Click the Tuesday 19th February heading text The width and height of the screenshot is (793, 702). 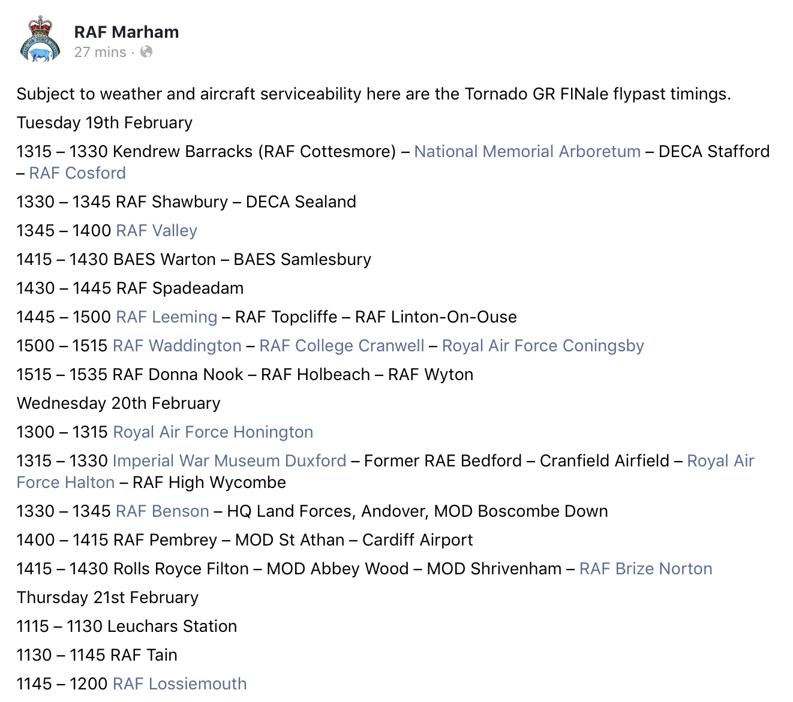[x=104, y=122]
